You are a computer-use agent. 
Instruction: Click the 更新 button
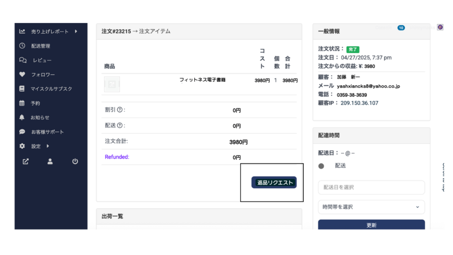point(371,224)
